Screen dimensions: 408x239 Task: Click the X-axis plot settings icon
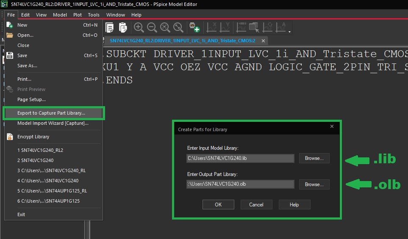[x=211, y=27]
